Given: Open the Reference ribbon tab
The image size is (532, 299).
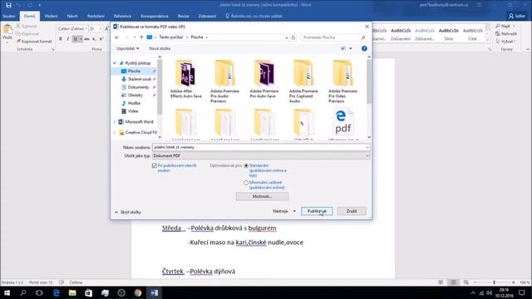Looking at the screenshot, I should point(122,16).
